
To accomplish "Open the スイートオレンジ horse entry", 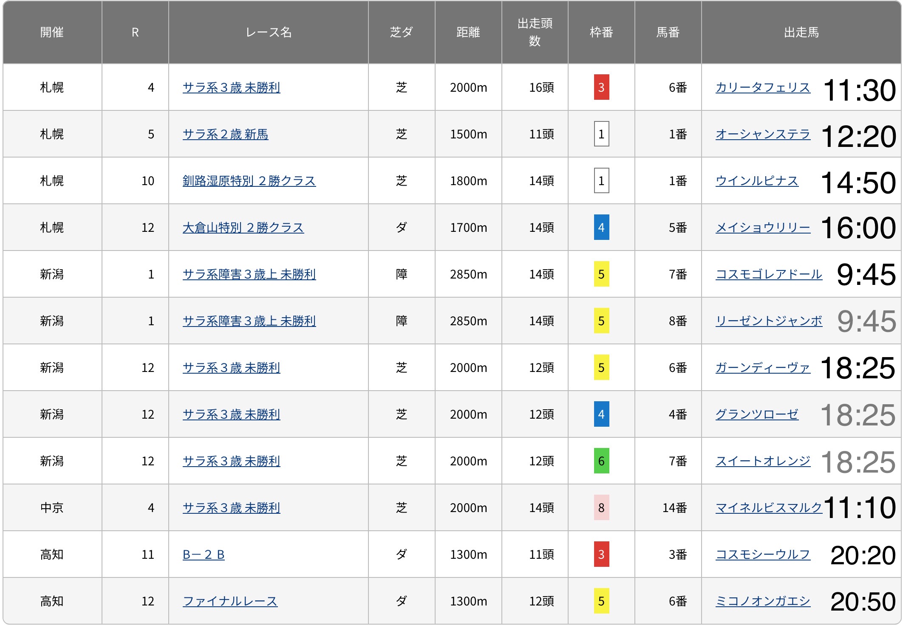I will pyautogui.click(x=762, y=461).
